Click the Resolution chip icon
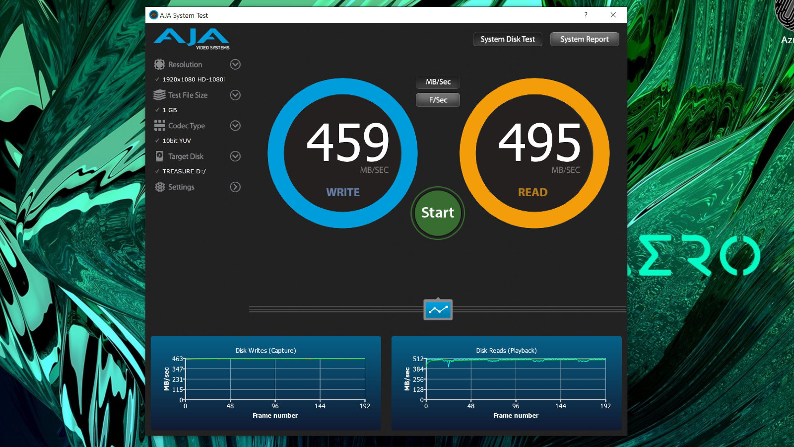Screen dimensions: 794x447 pos(159,65)
